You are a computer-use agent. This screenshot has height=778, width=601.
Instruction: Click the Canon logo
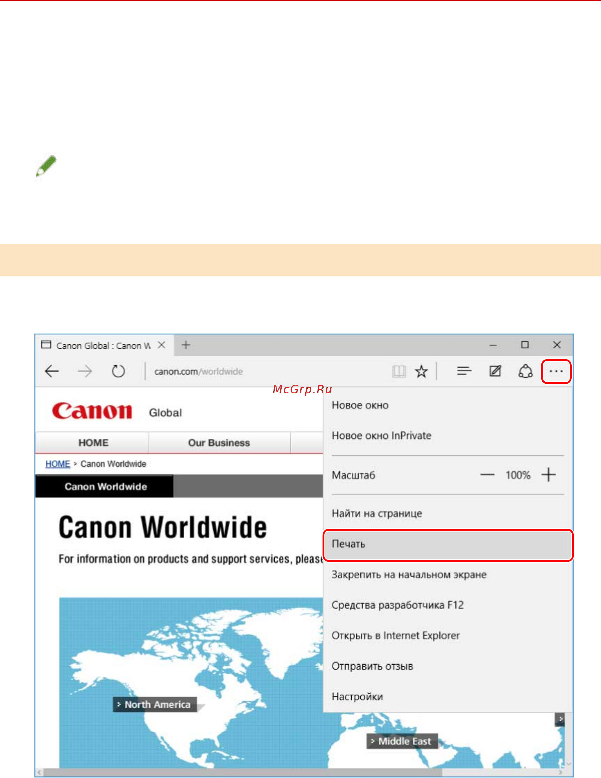click(x=92, y=411)
